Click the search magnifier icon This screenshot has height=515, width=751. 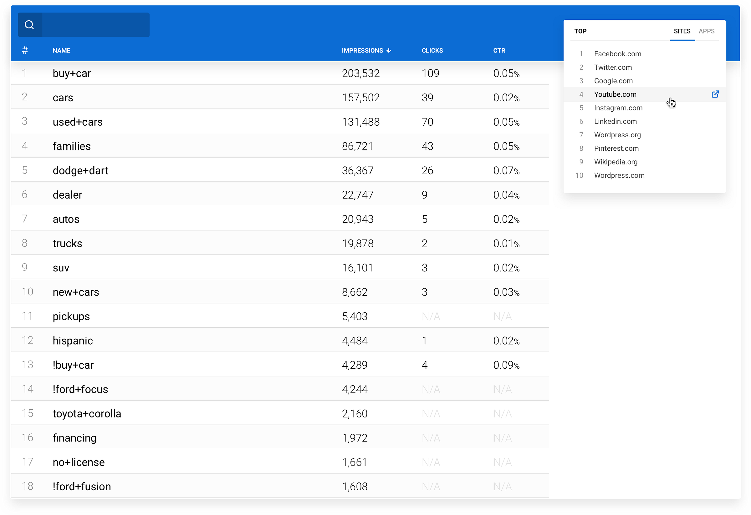[x=29, y=25]
